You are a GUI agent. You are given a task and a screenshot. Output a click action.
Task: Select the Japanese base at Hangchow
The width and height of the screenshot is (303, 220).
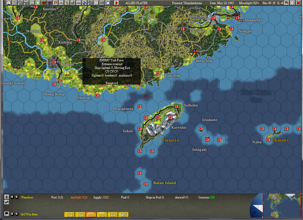[x=213, y=18]
